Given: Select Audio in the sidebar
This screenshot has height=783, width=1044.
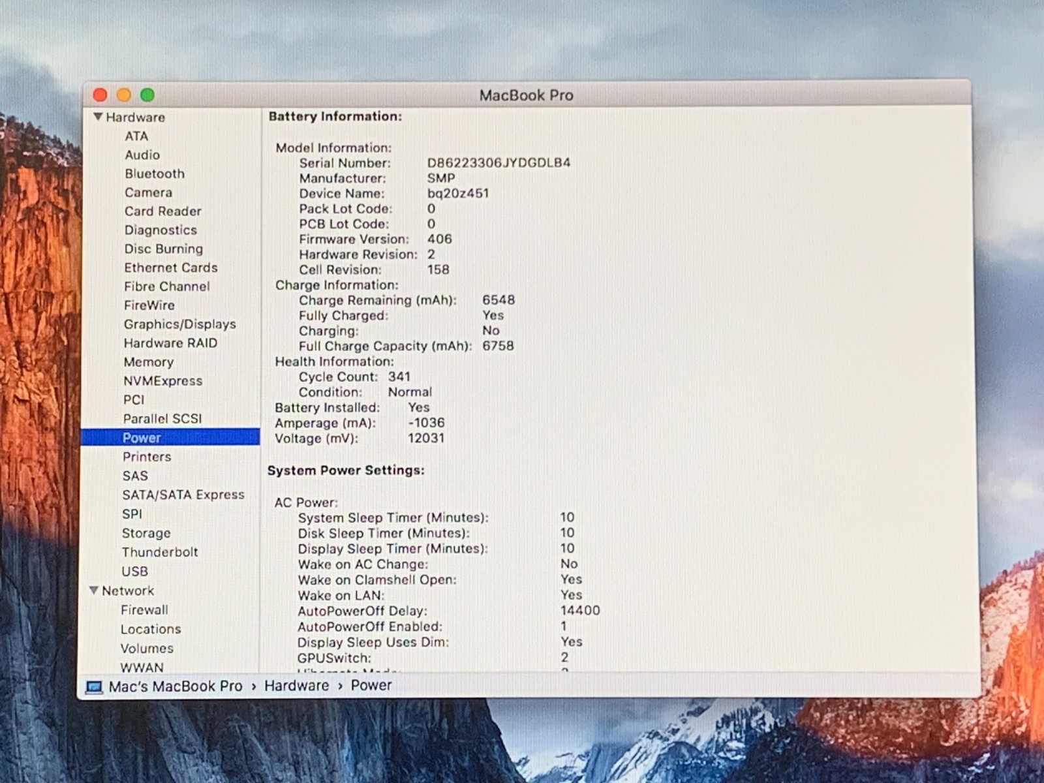Looking at the screenshot, I should pos(142,155).
